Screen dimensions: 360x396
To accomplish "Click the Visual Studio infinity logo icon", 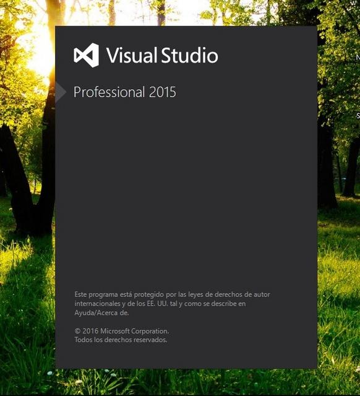I will 87,55.
